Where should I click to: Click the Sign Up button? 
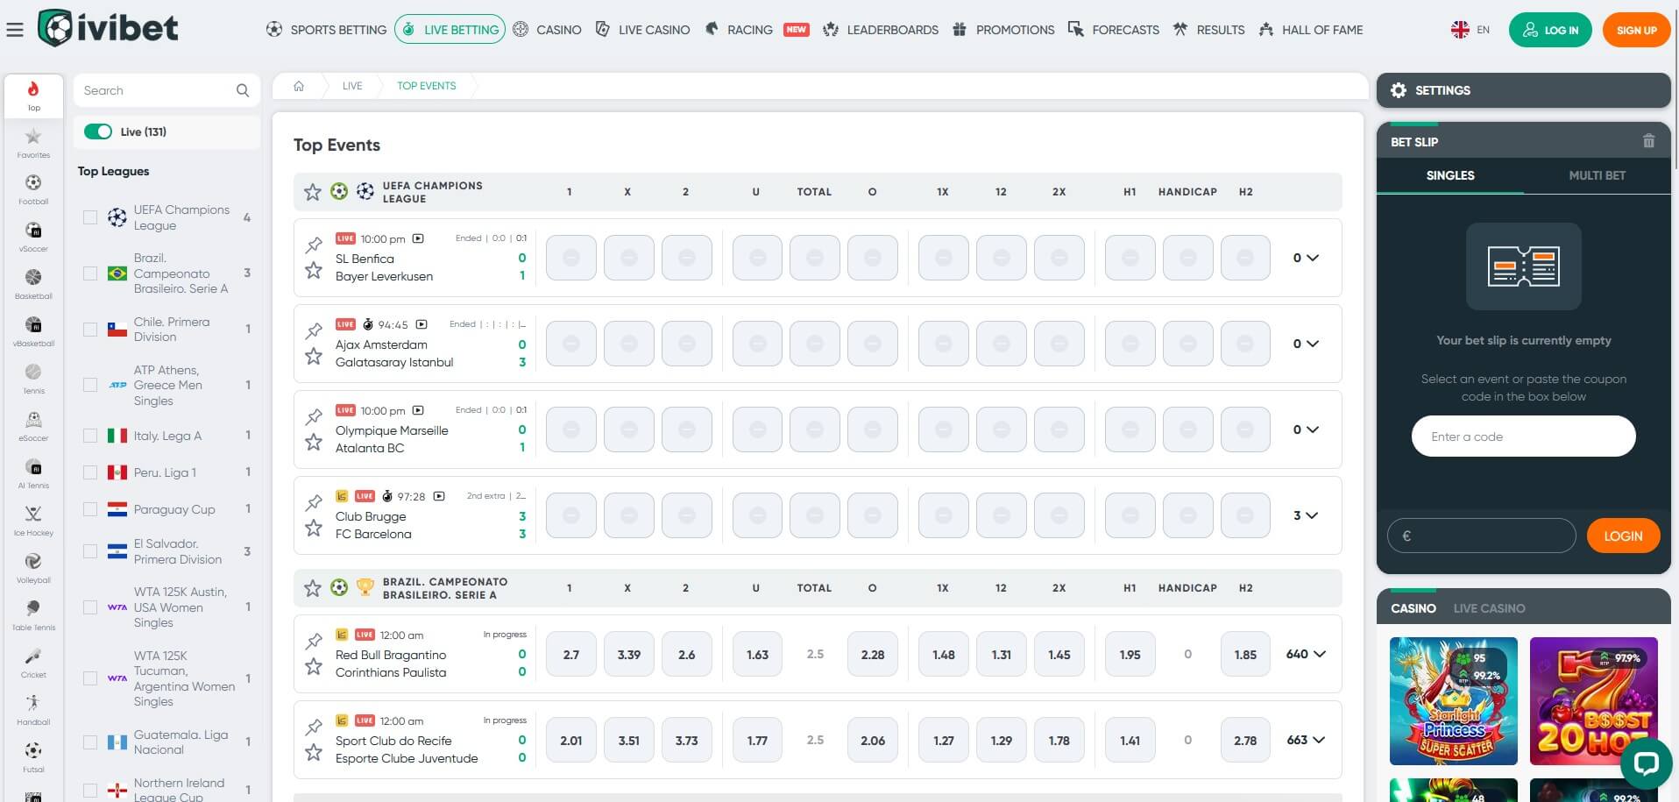tap(1636, 30)
